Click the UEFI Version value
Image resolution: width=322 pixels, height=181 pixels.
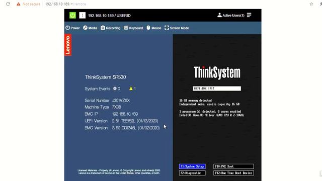[x=135, y=121]
